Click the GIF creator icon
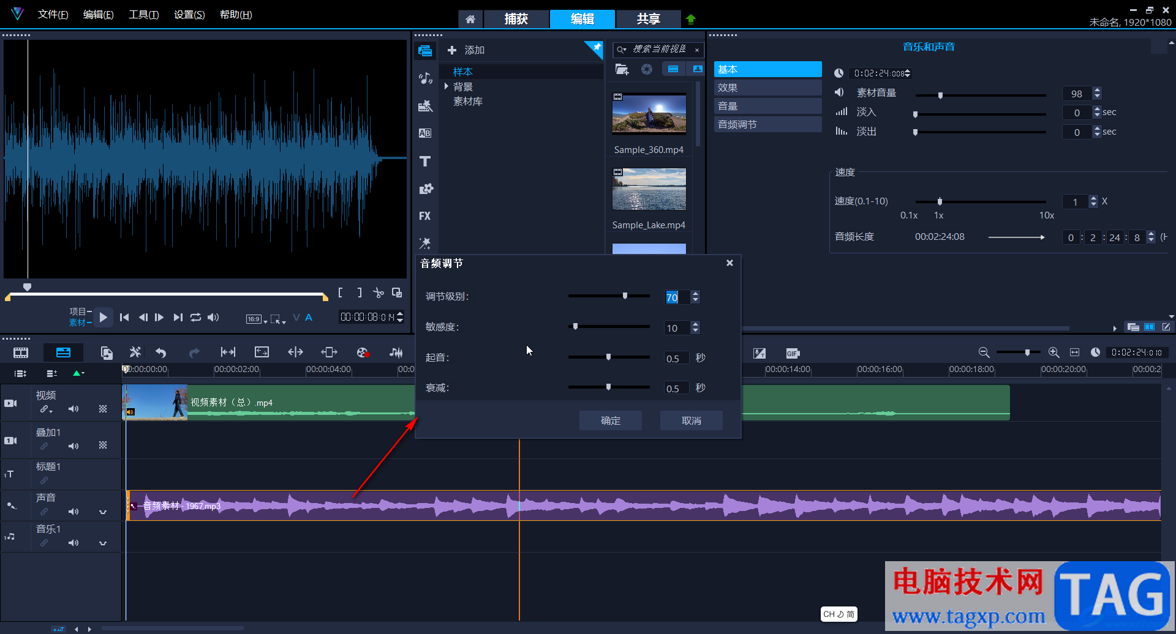 tap(793, 353)
